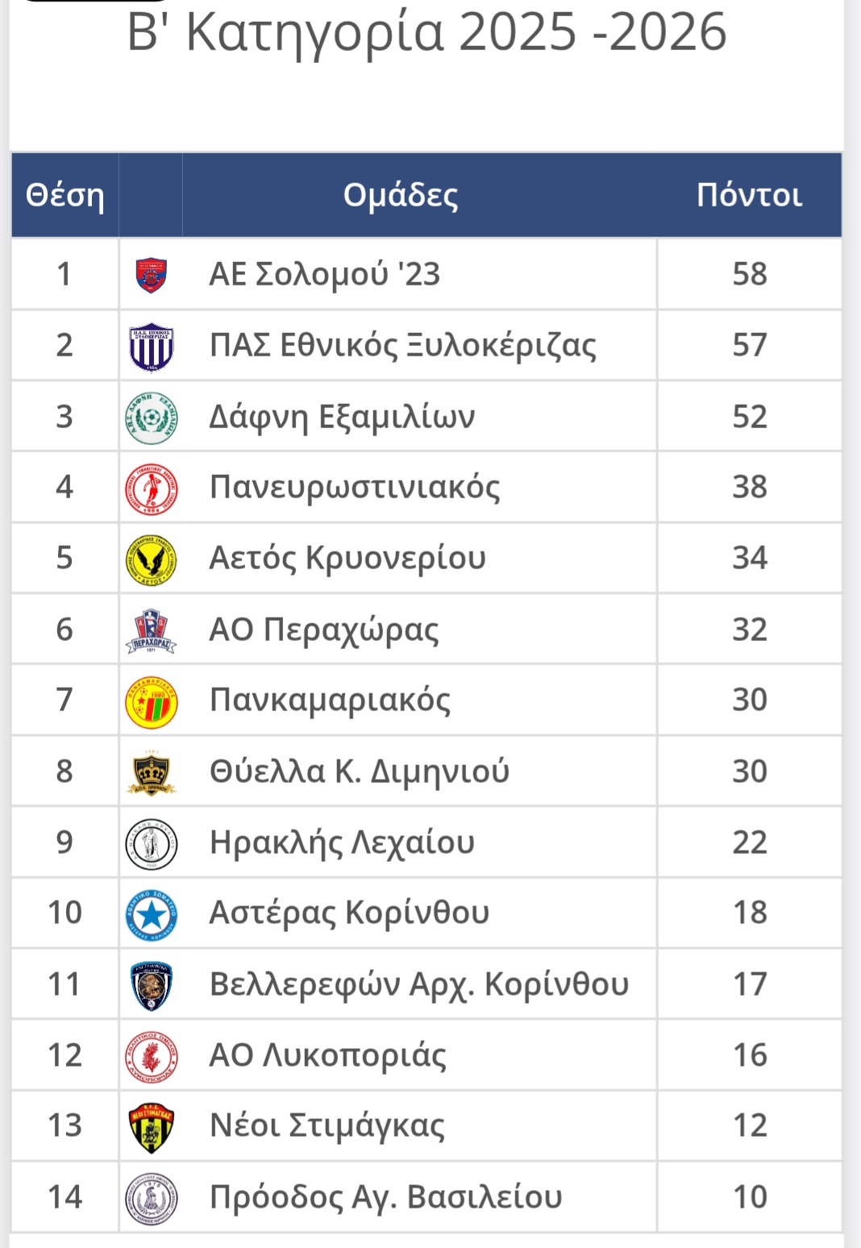Click the ΑΕ Σολομού '23 team crest

click(x=151, y=275)
